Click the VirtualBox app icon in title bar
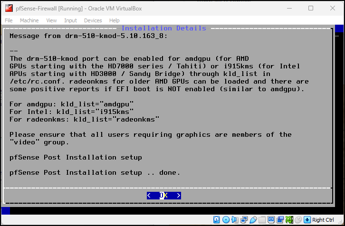Image resolution: width=345 pixels, height=226 pixels. pos(9,8)
